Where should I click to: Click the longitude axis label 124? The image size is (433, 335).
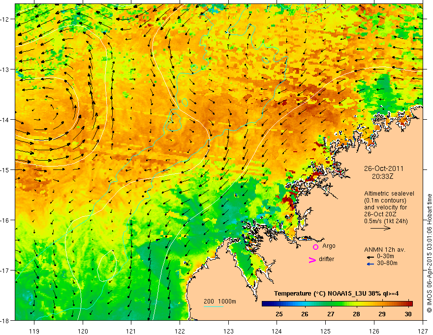coord(277,331)
